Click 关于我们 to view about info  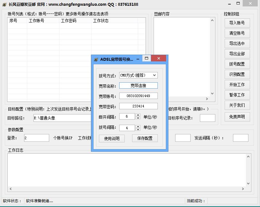click(x=237, y=105)
